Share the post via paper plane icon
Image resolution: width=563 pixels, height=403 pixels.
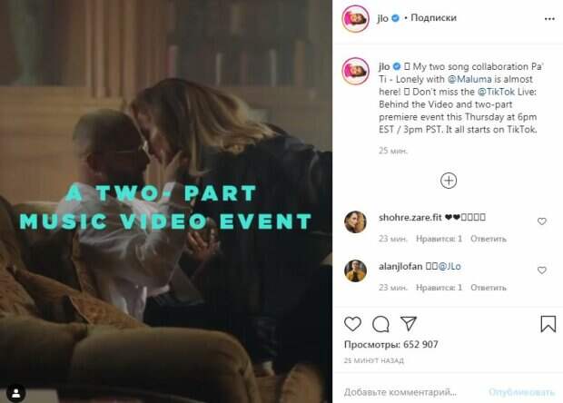click(409, 324)
